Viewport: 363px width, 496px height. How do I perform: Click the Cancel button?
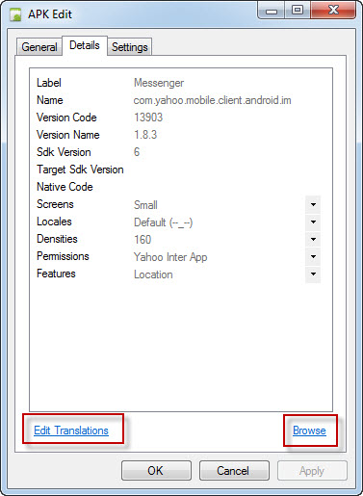pyautogui.click(x=234, y=471)
